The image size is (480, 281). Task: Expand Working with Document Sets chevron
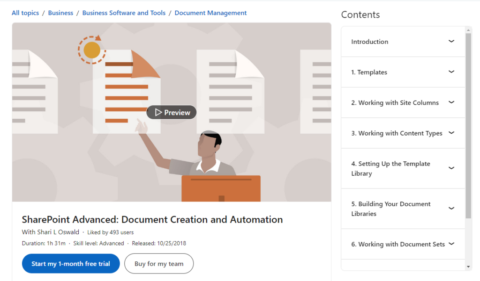451,244
